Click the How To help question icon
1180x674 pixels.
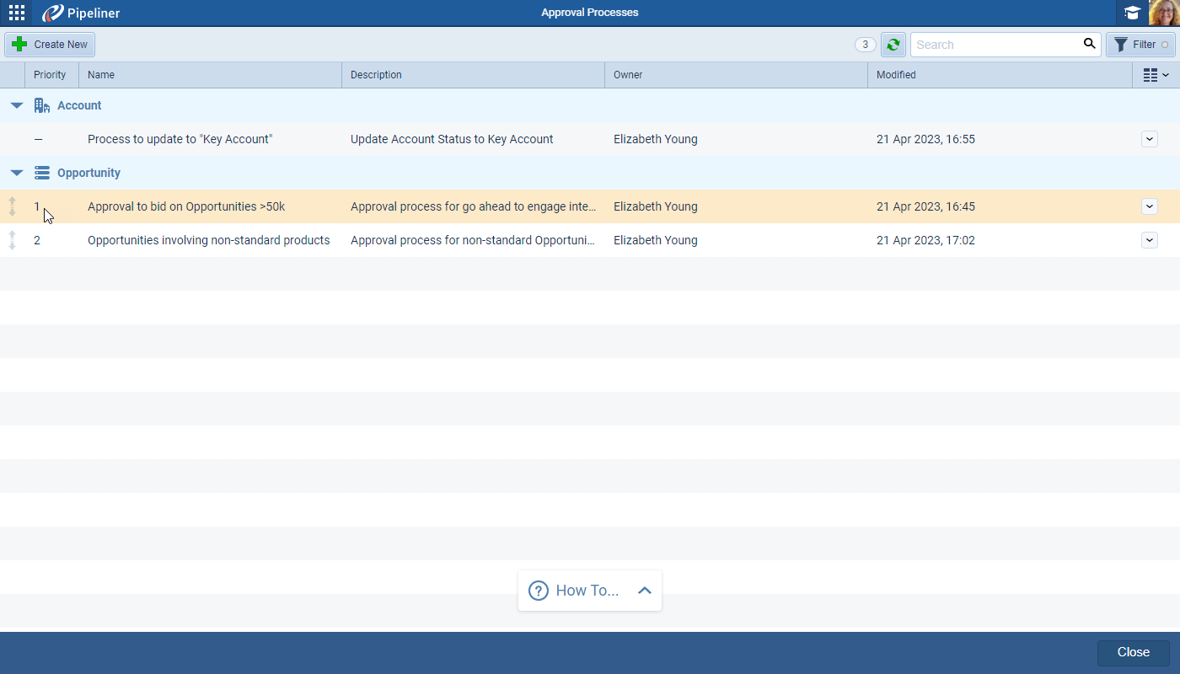point(538,591)
